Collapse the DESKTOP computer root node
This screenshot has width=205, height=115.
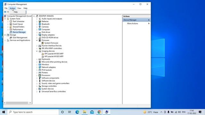(x=34, y=16)
